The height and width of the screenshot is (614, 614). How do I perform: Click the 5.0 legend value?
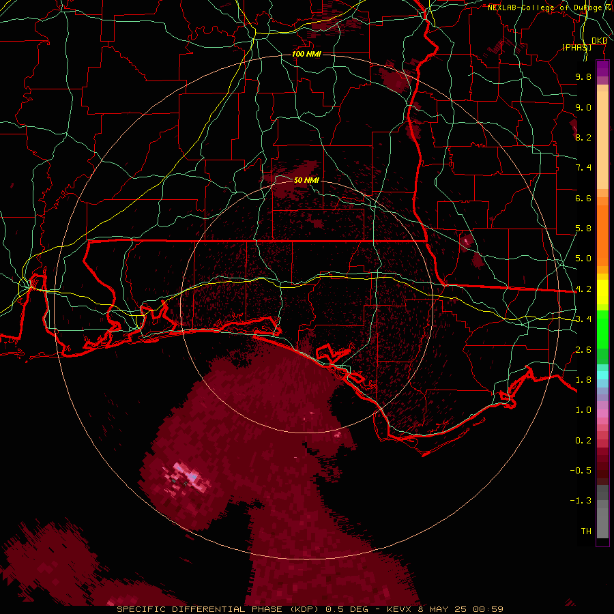583,259
